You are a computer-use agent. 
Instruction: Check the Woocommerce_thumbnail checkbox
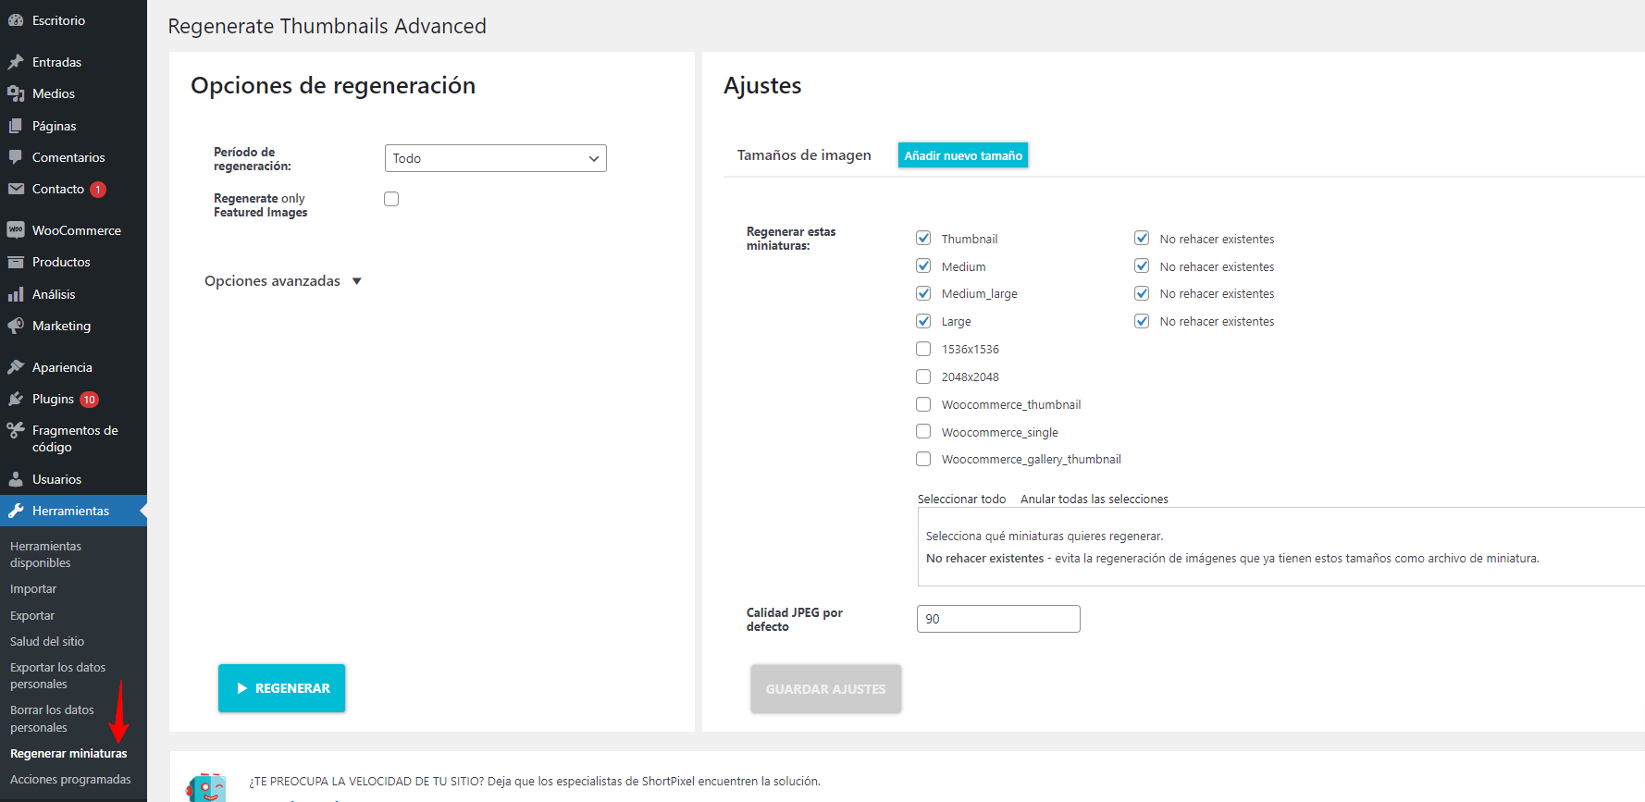[923, 404]
